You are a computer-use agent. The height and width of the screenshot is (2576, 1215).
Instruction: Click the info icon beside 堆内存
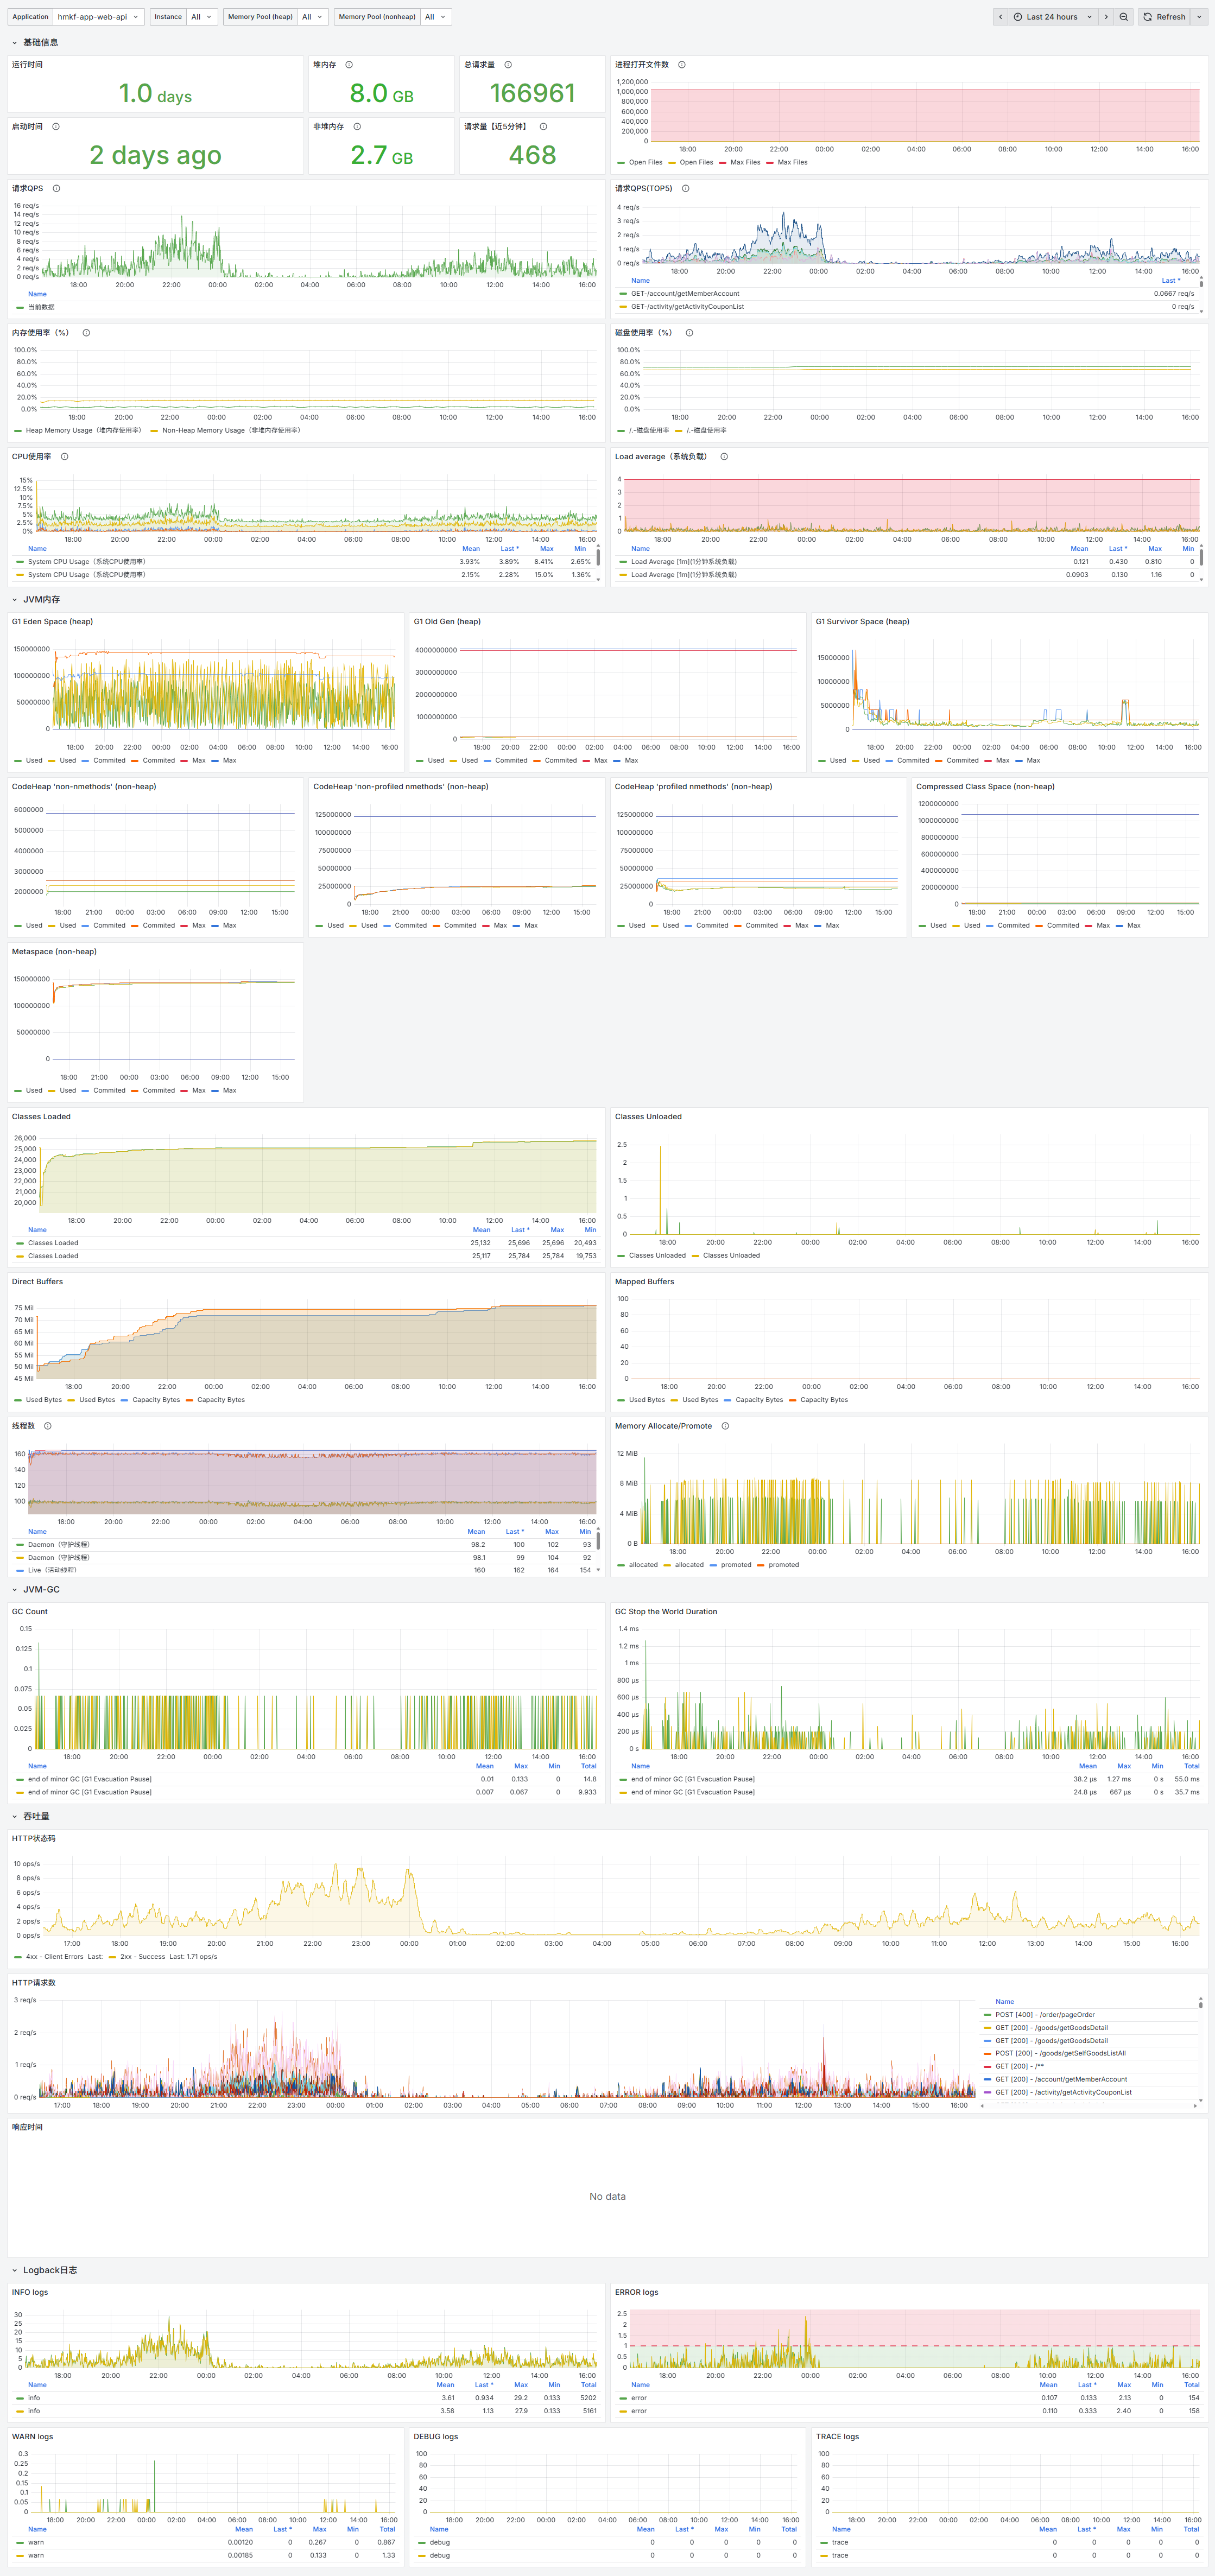(x=349, y=65)
